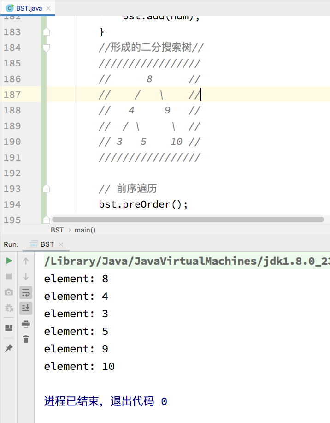The height and width of the screenshot is (423, 330).
Task: Pin the Run tab with the pin icon
Action: [9, 348]
